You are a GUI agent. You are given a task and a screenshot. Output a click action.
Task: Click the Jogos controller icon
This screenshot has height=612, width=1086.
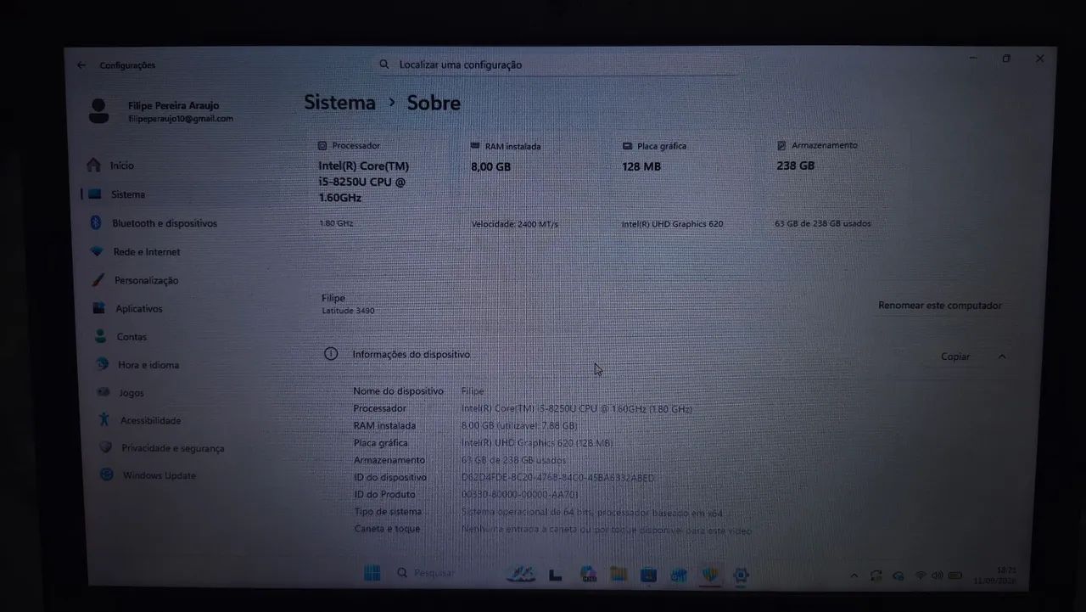click(103, 392)
